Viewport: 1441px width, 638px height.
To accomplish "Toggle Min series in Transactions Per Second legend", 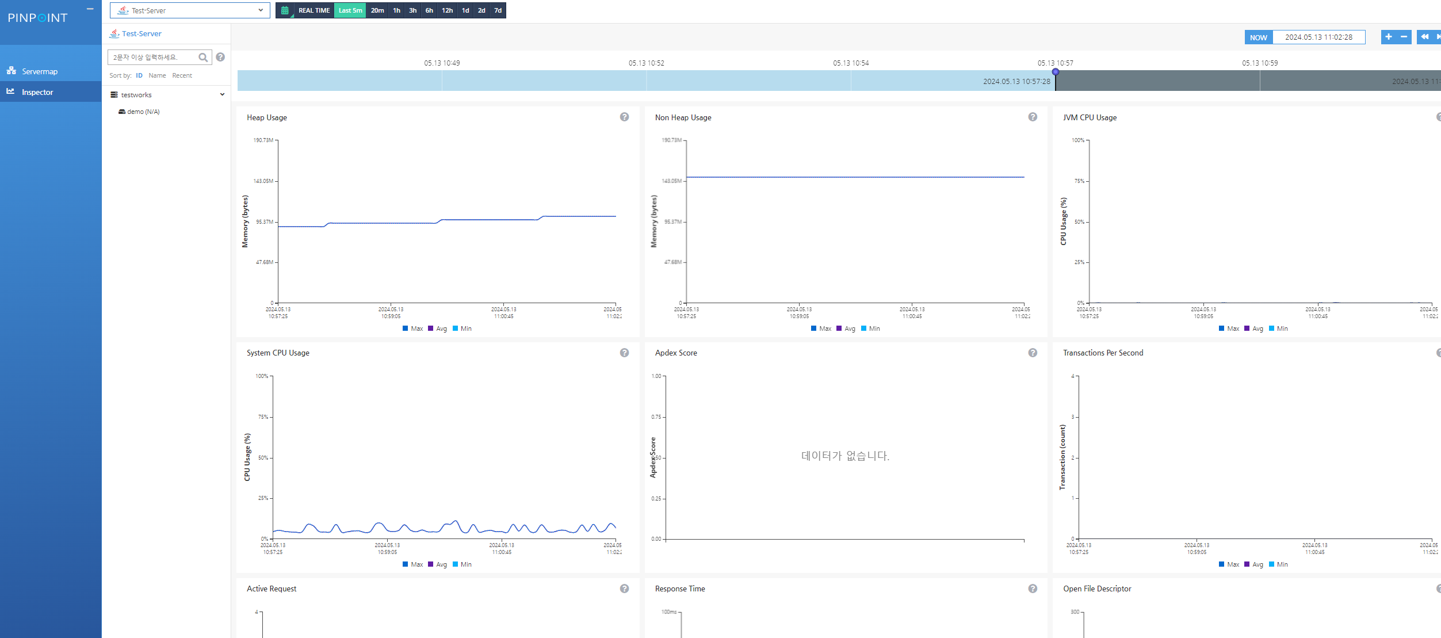I will point(1279,564).
